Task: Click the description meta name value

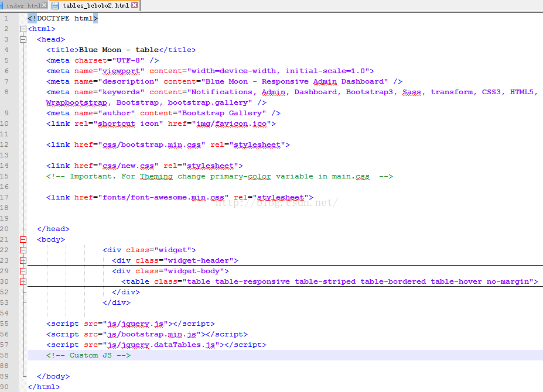Action: point(128,82)
